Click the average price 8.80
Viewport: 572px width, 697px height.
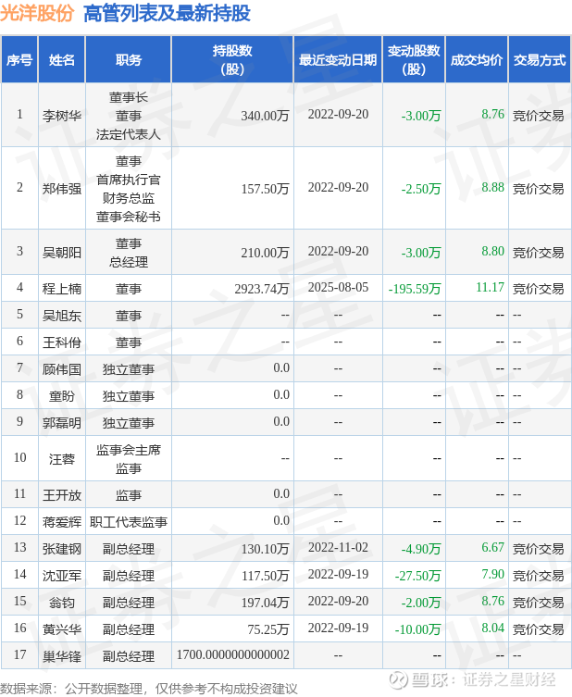click(493, 251)
